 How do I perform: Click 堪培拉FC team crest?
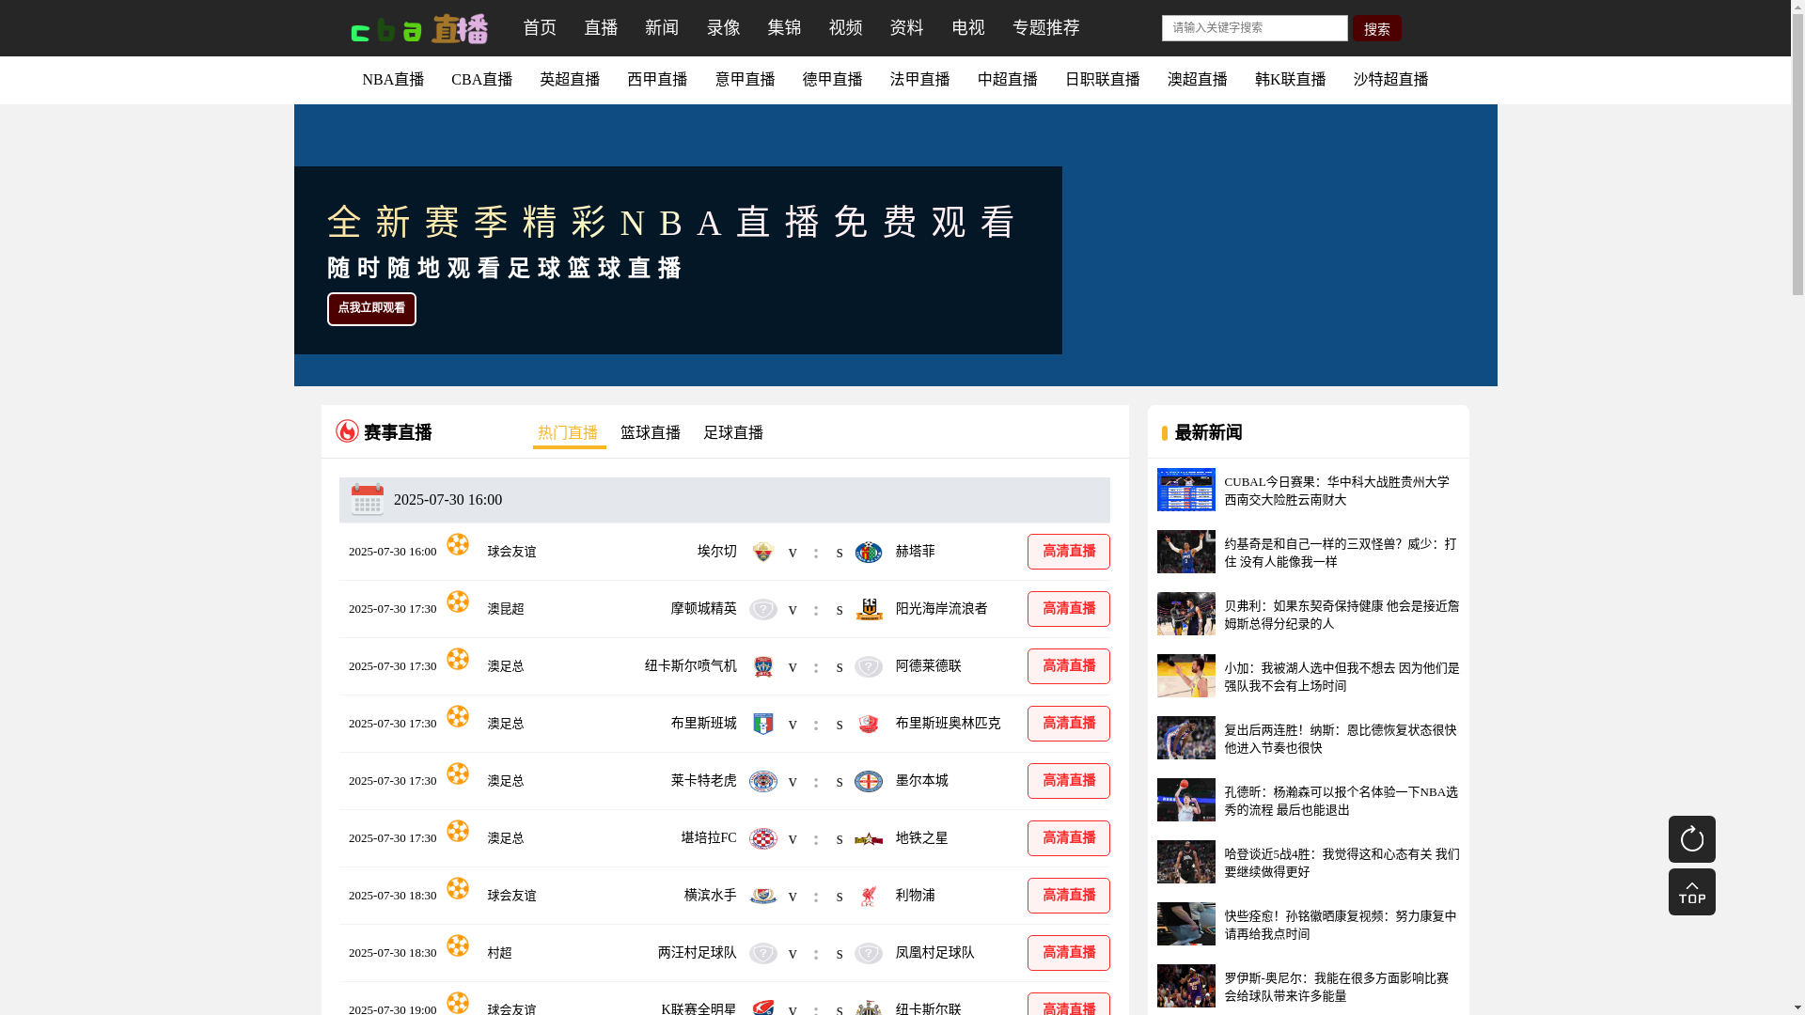click(763, 838)
